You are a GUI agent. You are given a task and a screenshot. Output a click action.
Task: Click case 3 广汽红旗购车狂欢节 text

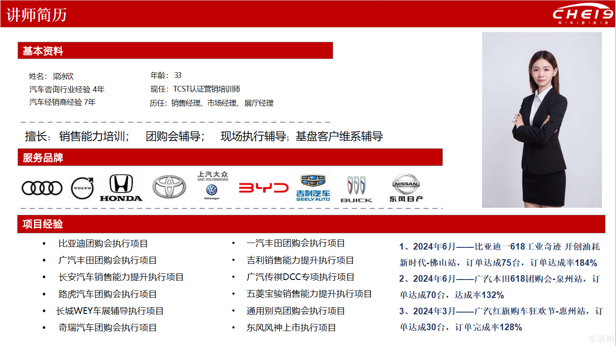(501, 319)
